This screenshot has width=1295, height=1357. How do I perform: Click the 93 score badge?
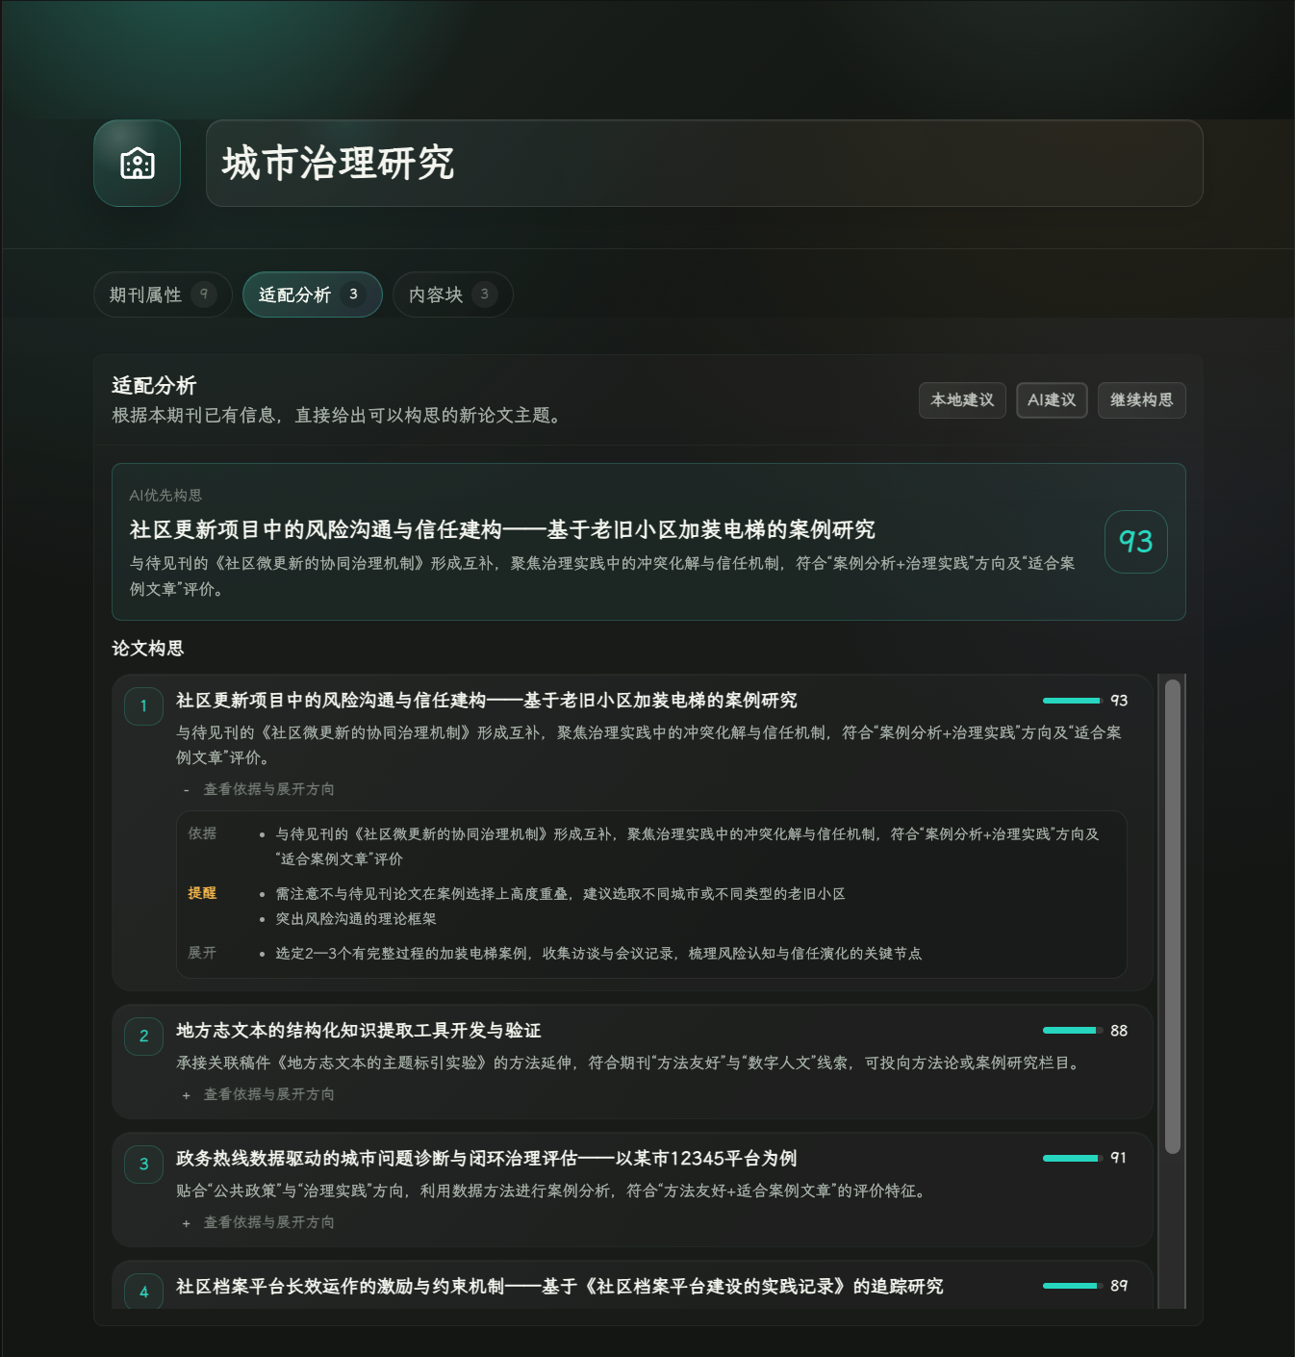[x=1135, y=542]
